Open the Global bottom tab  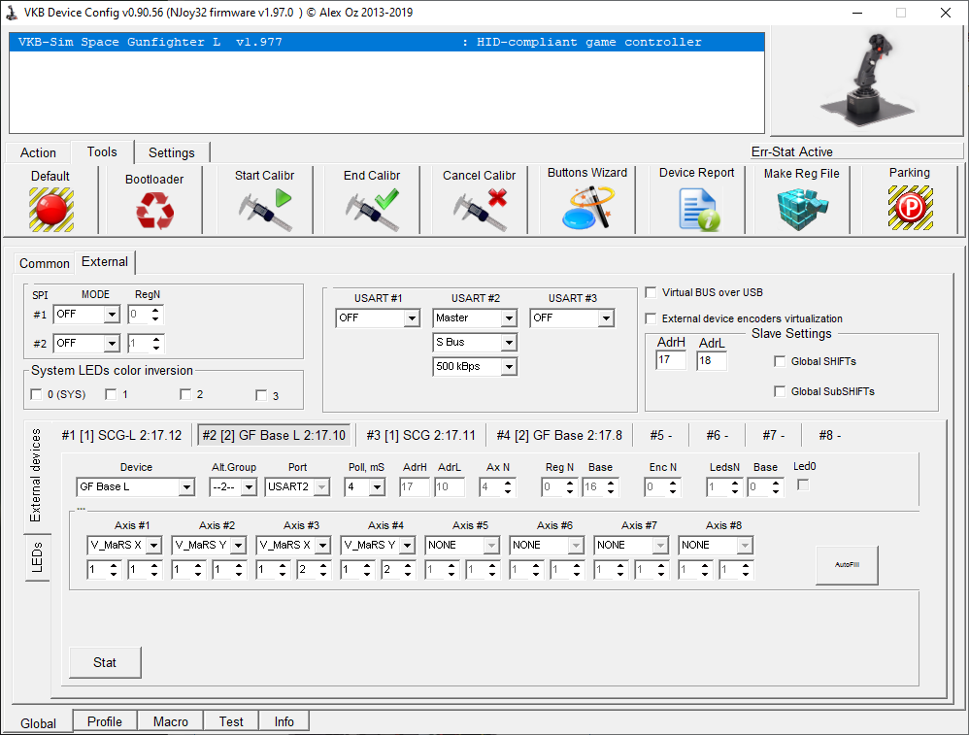(38, 723)
